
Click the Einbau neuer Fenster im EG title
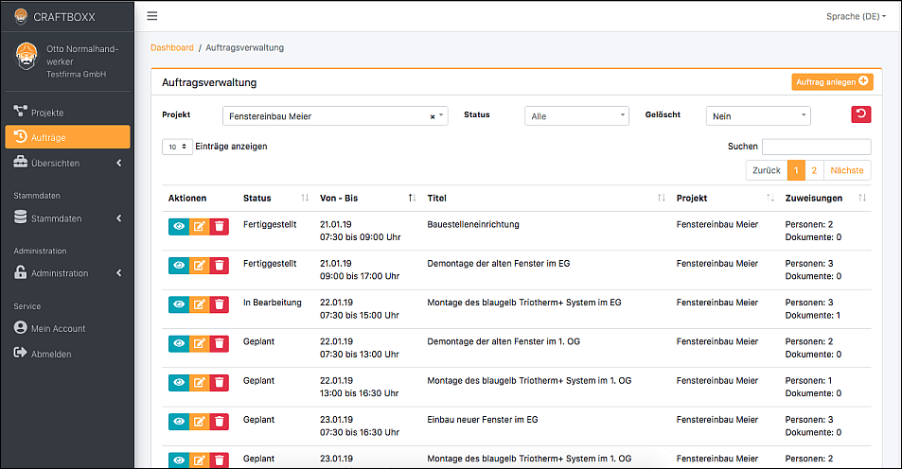click(x=482, y=420)
